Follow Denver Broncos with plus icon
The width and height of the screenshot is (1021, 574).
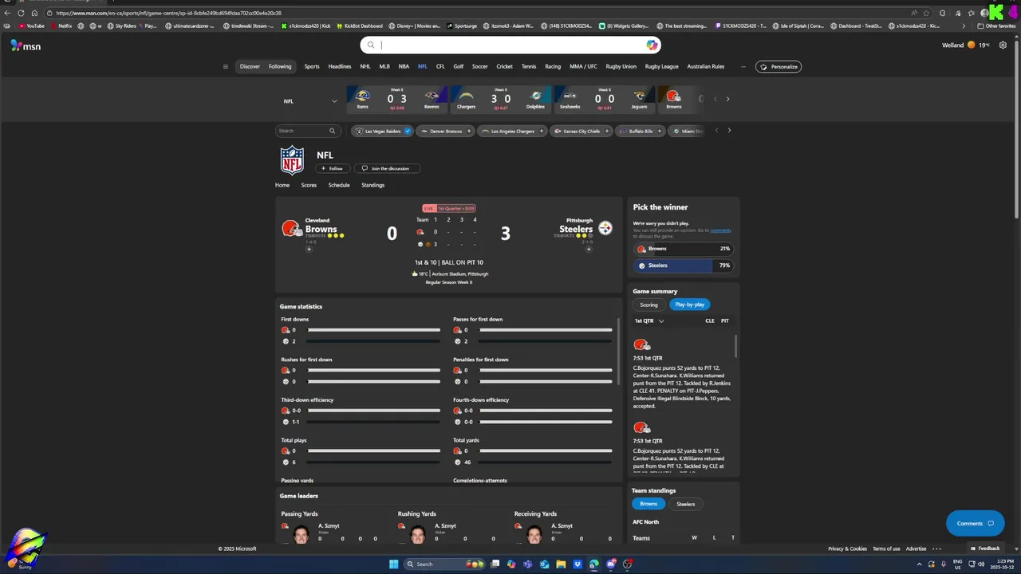click(470, 131)
